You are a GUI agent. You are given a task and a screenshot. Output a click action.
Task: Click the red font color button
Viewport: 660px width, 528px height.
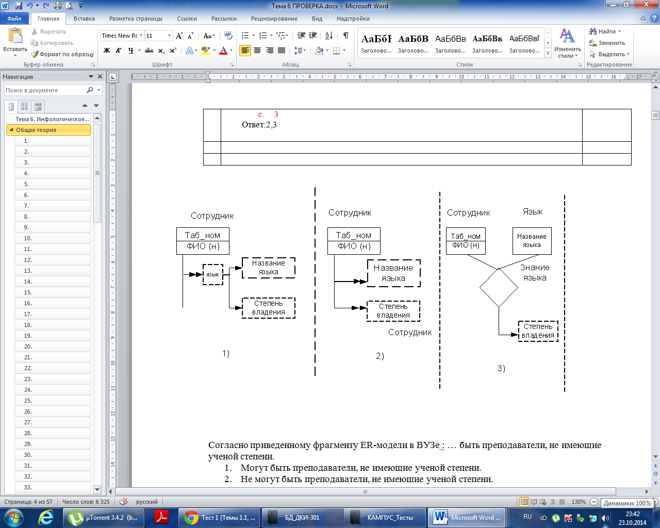coord(223,51)
